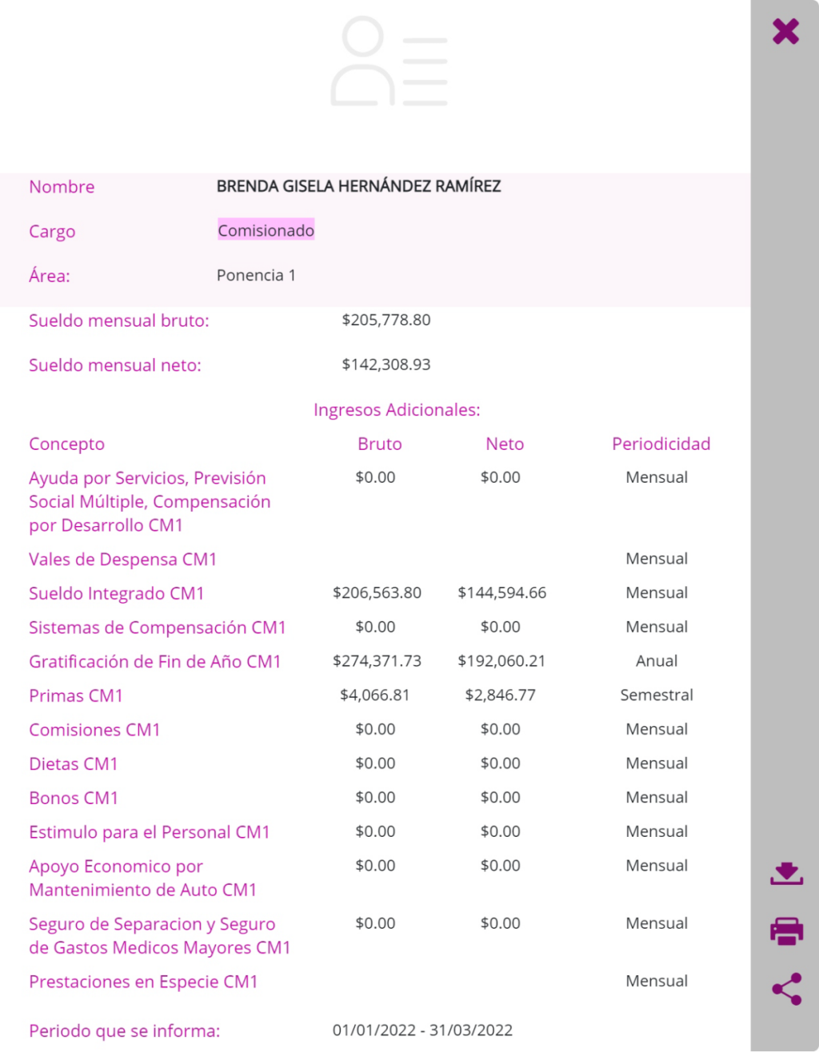Click the Vales de Despensa CM1 concept
The width and height of the screenshot is (819, 1052).
coord(123,559)
